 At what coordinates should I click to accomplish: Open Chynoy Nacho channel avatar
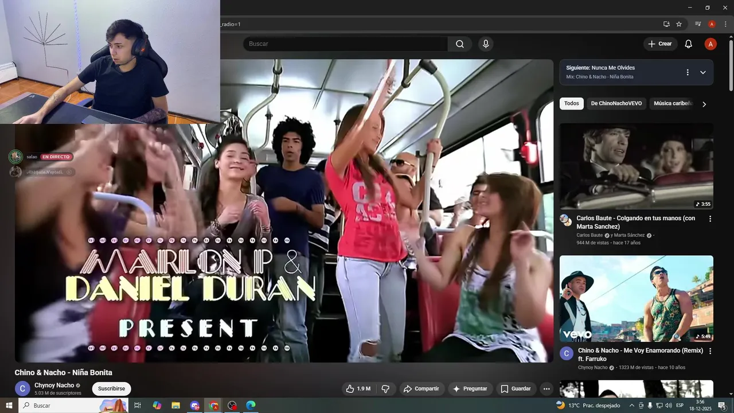[22, 389]
